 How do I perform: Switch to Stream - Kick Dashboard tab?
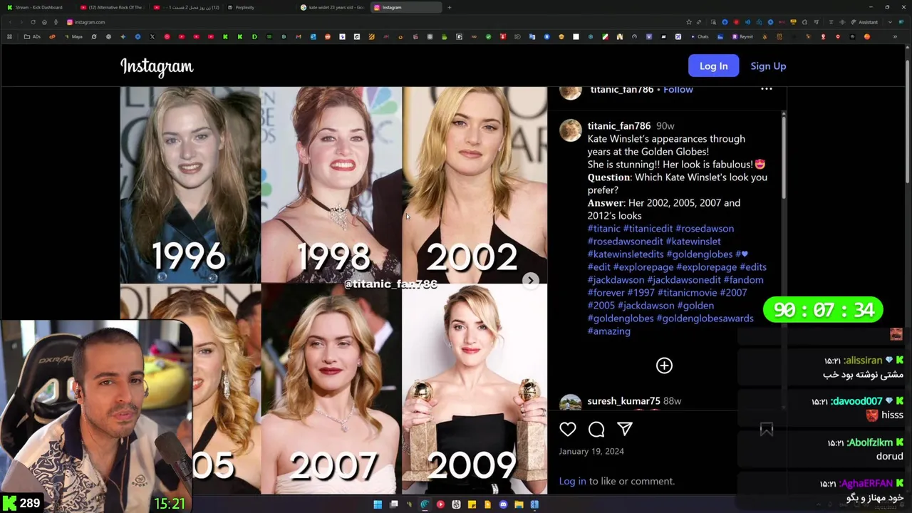[x=38, y=7]
